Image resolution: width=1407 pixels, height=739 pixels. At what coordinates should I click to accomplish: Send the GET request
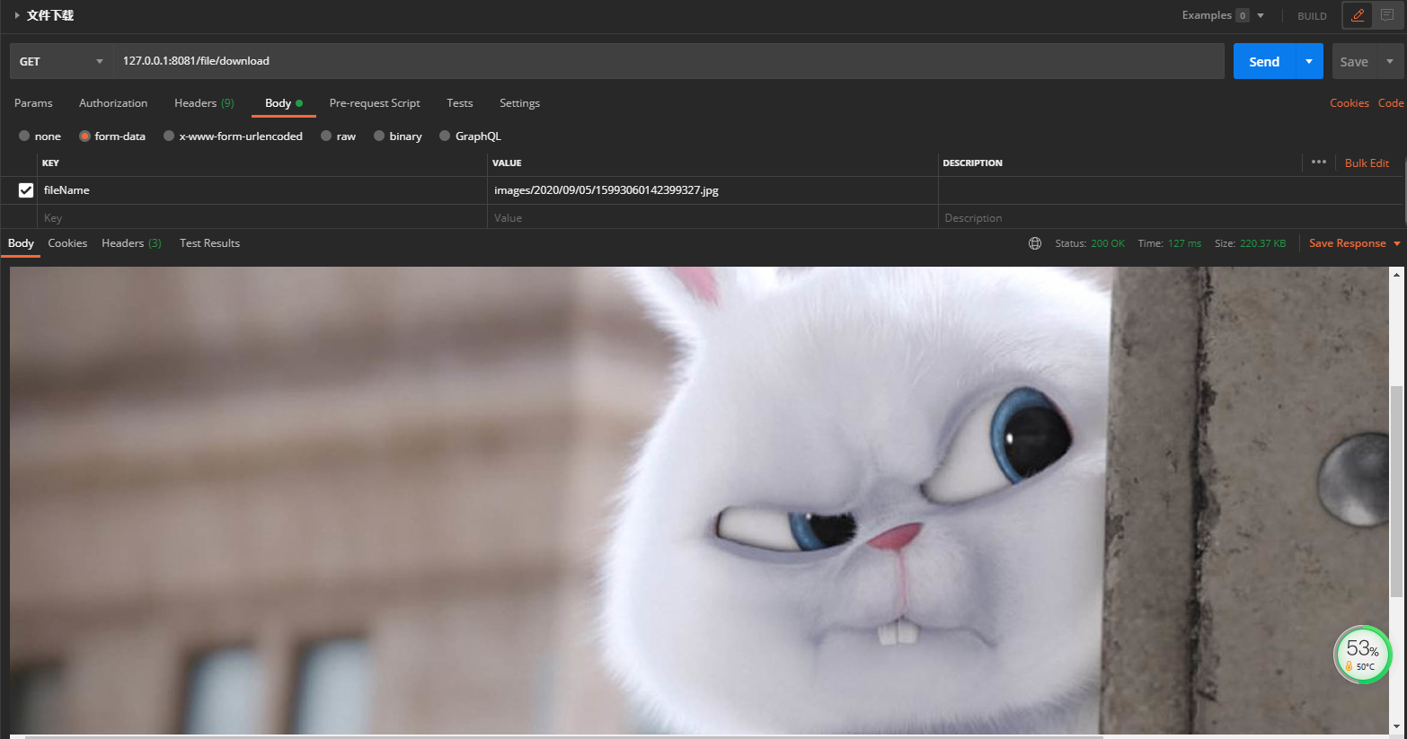[1264, 61]
